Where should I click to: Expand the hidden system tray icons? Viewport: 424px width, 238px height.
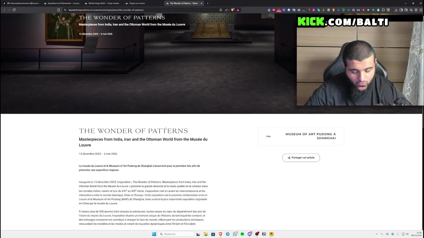click(377, 234)
